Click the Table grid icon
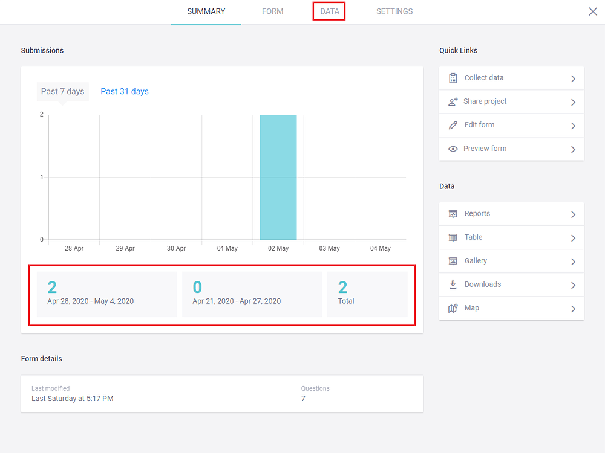 [x=453, y=237]
